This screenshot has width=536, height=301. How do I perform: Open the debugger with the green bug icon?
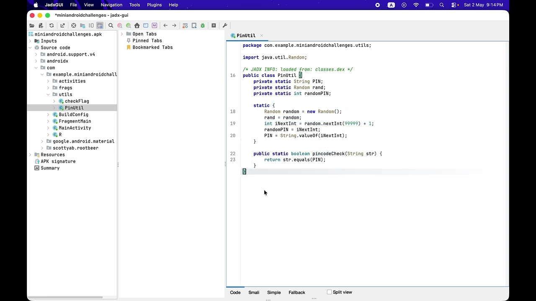pos(203,26)
